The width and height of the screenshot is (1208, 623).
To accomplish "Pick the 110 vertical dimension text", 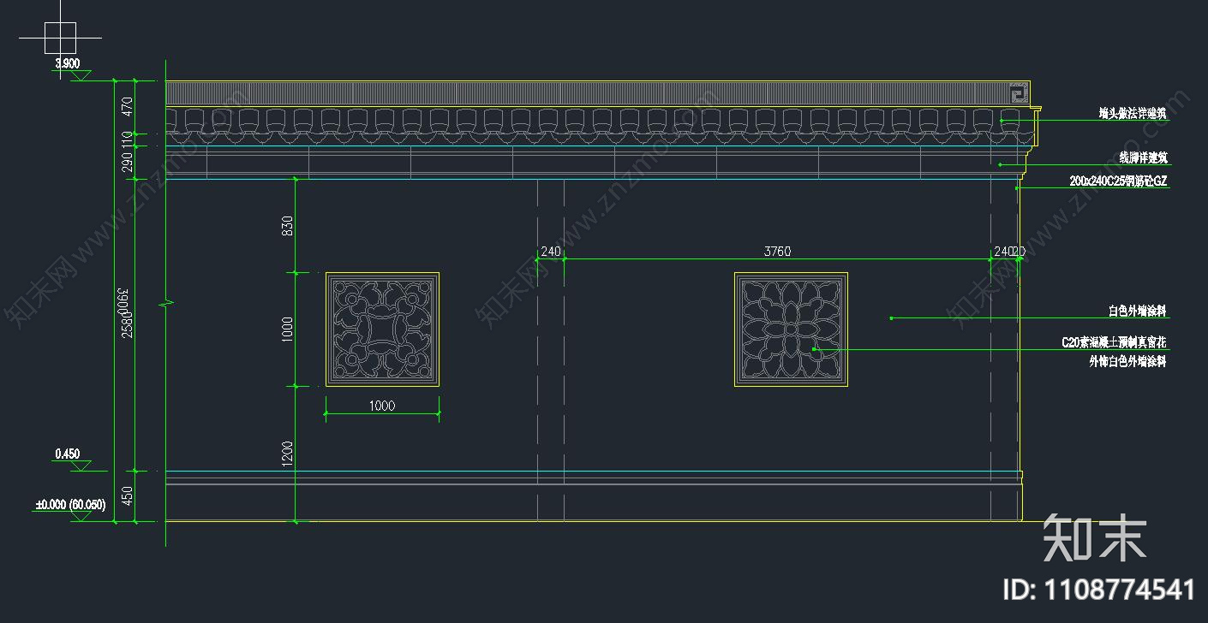I will (128, 139).
